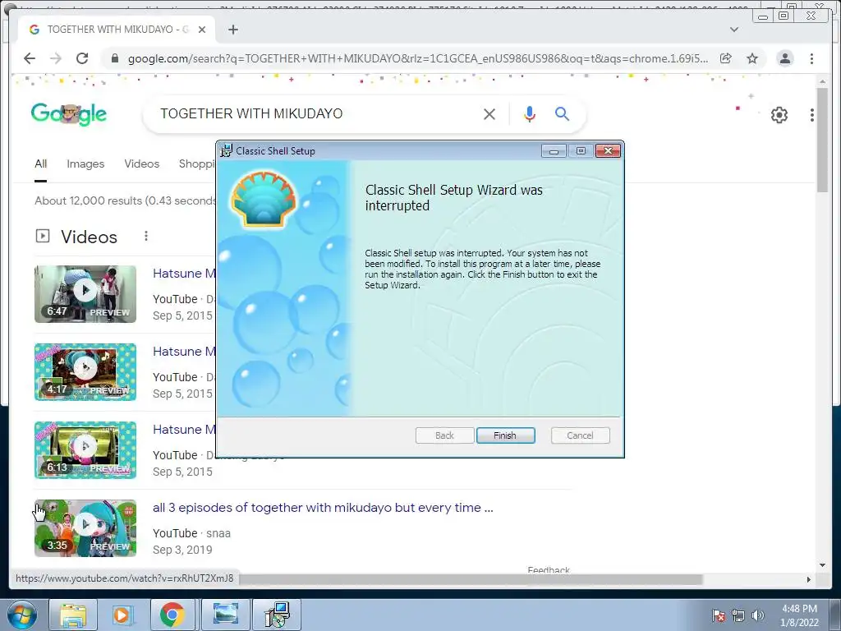
Task: Click horizontal scrollbar right arrow
Action: tap(808, 579)
